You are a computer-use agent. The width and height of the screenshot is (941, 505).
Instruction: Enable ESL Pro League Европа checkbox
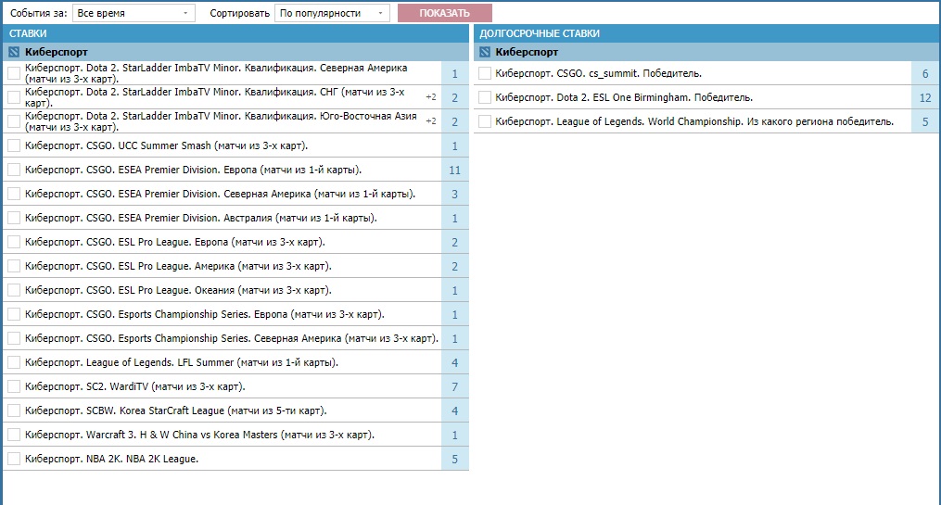coord(14,242)
